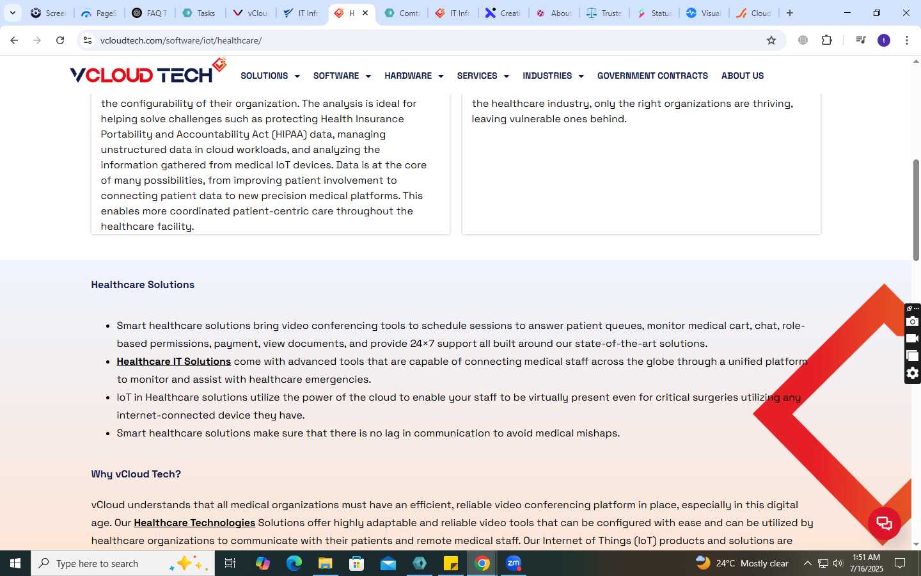Switch to the About tab
Screen dimensions: 921x576
click(x=554, y=13)
